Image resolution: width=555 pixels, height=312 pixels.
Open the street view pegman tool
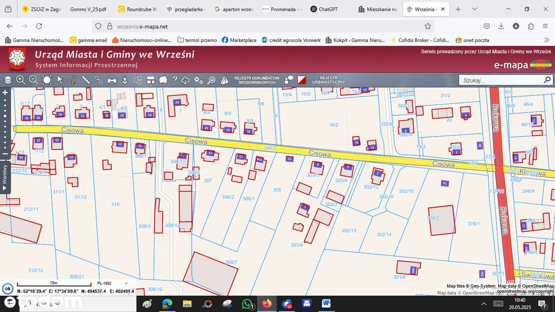coord(125,80)
